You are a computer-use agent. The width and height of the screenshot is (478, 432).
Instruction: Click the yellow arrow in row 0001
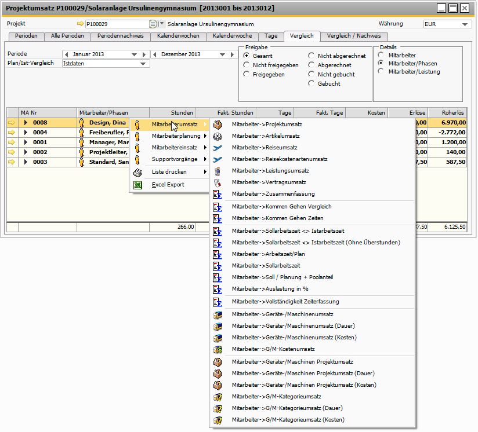pos(12,142)
